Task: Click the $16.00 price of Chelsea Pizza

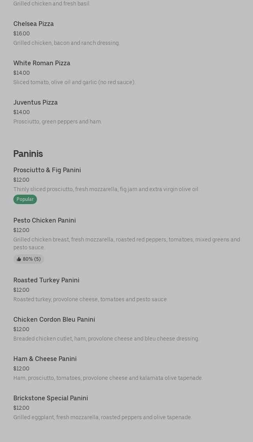Action: click(22, 34)
